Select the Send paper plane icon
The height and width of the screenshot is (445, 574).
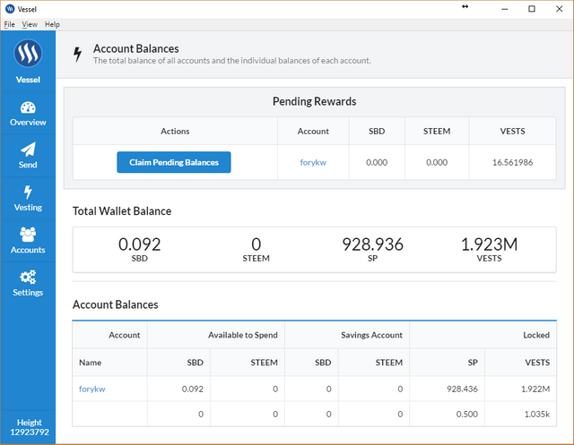point(28,150)
